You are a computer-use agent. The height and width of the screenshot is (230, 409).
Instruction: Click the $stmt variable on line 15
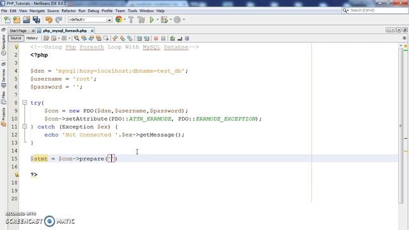pos(39,158)
